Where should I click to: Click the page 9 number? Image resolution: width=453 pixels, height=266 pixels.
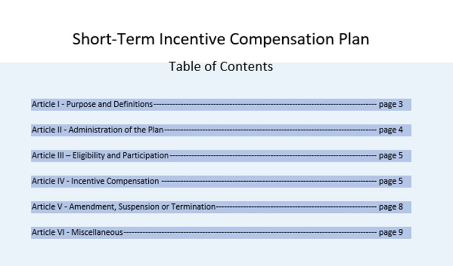[390, 233]
